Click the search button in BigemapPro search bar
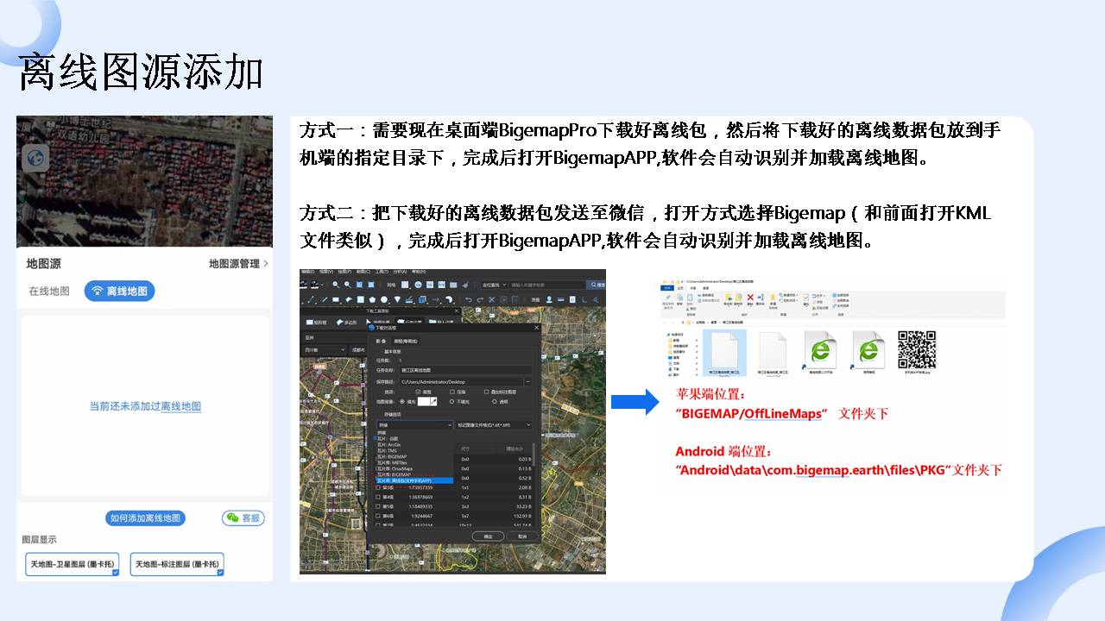This screenshot has height=621, width=1105. click(597, 285)
